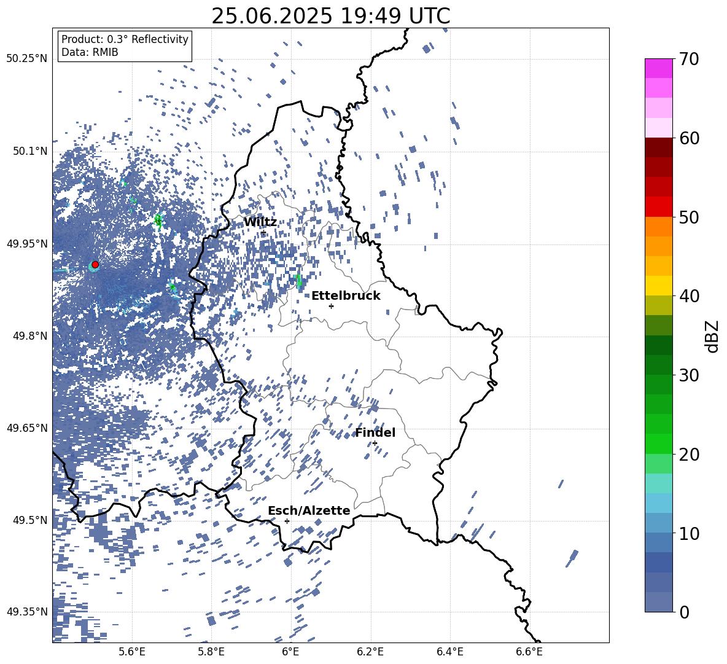Click the Esch/Alzette city label
The height and width of the screenshot is (664, 727).
tap(309, 510)
